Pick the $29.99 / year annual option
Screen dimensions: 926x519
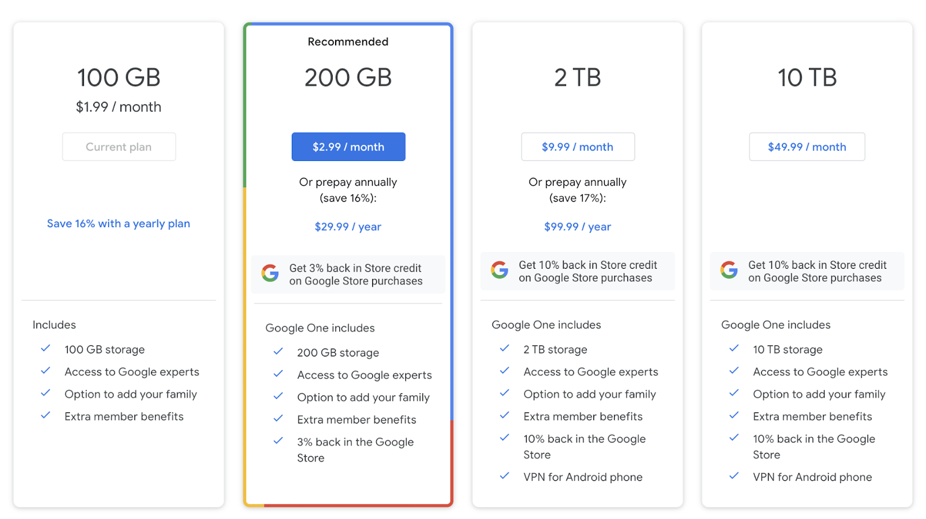pos(348,226)
